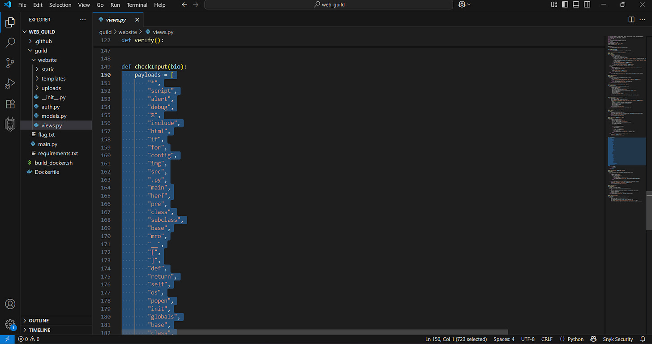652x344 pixels.
Task: Click the Split Editor Right icon
Action: (631, 20)
